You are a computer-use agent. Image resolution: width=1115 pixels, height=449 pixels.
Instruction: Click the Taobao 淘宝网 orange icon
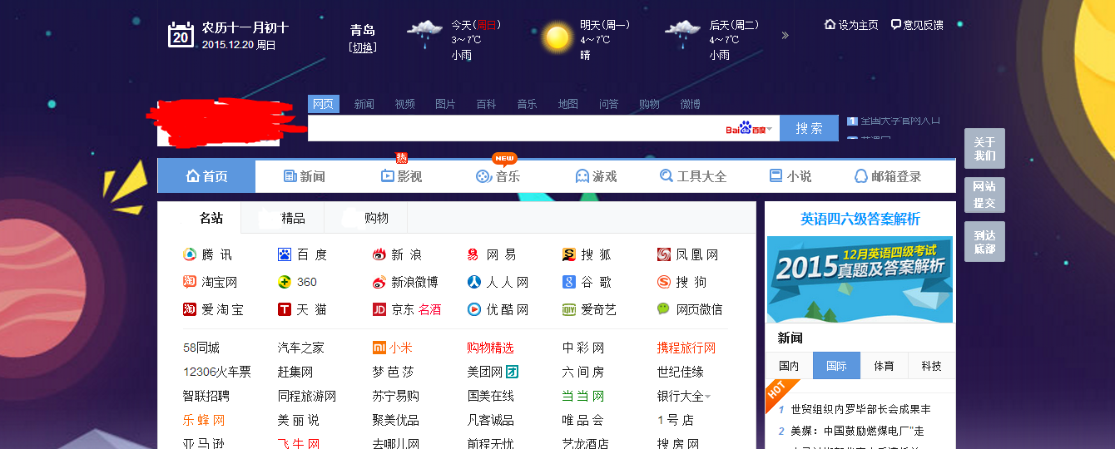pos(190,282)
